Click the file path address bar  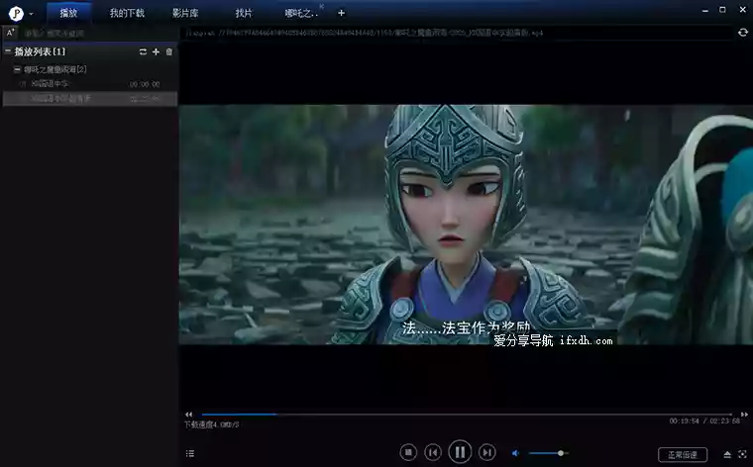pos(458,33)
